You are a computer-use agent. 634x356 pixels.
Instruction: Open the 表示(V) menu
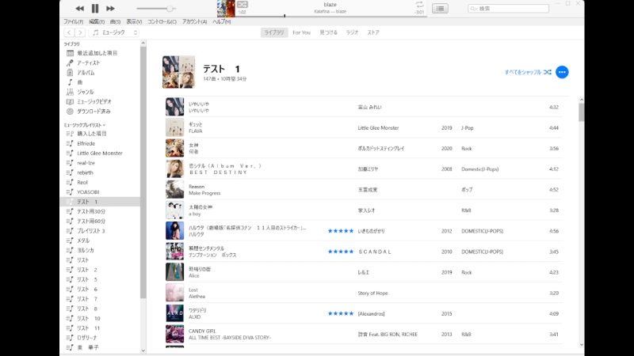[x=134, y=21]
